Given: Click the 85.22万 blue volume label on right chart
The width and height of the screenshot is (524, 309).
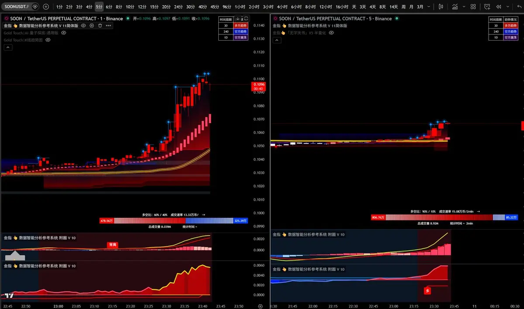Looking at the screenshot, I should coord(511,217).
